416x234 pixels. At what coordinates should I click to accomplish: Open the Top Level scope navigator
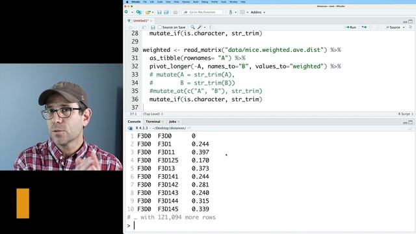[x=153, y=114]
